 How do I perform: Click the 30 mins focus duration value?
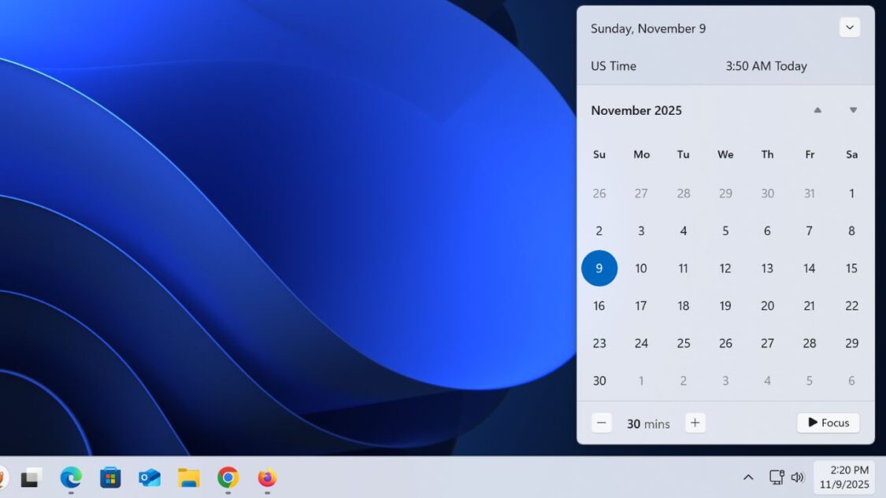pyautogui.click(x=648, y=423)
